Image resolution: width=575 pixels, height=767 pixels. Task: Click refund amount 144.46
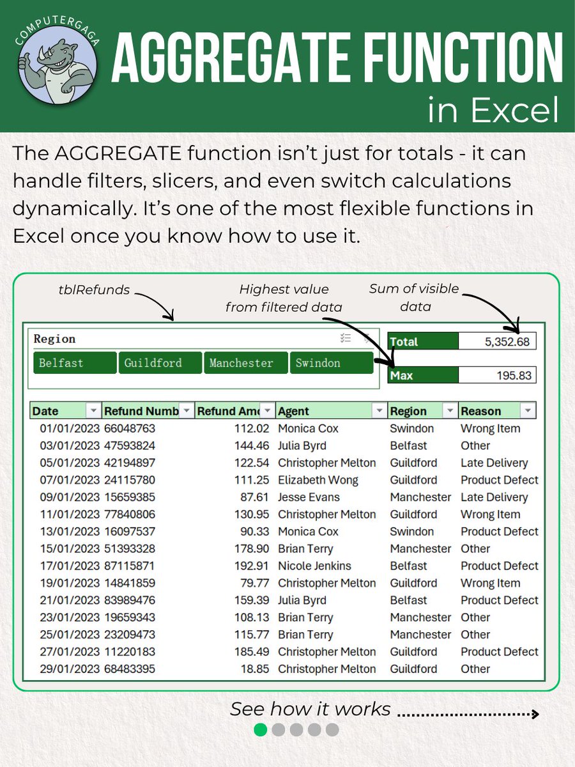(x=252, y=445)
